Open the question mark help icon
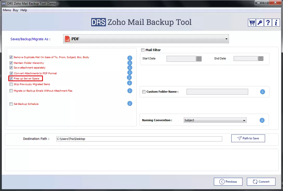Screen dimensions: 283x191 pos(268,23)
